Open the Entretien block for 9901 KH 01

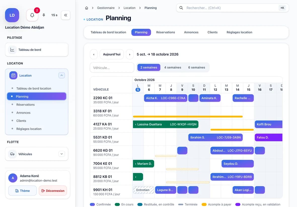[143, 190]
